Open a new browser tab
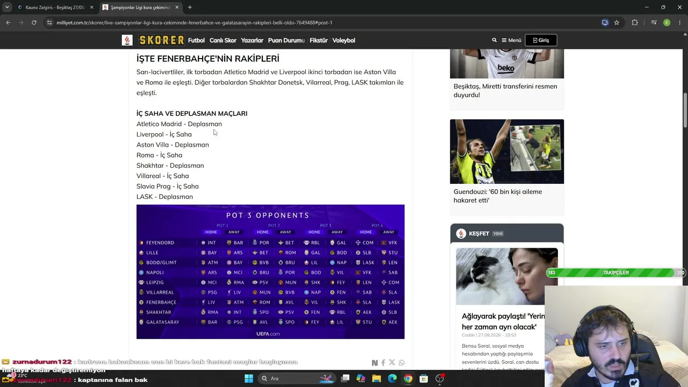The image size is (688, 387). click(190, 8)
